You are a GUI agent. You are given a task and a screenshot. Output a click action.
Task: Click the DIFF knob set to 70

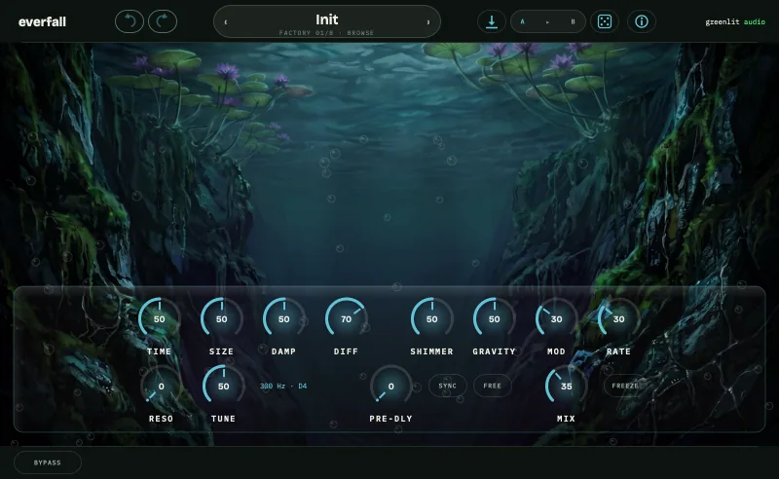[347, 319]
